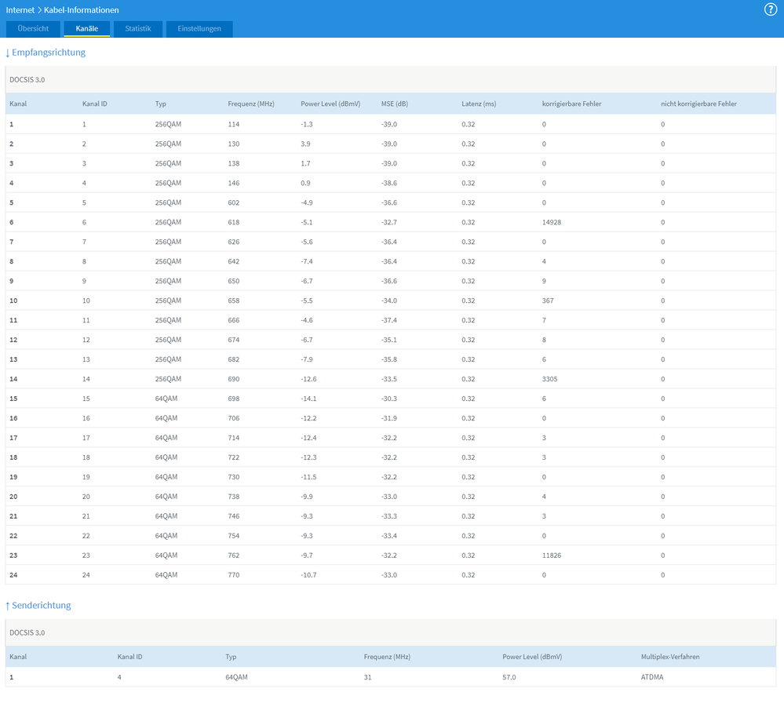784x714 pixels.
Task: Click the Multiplex-Verfahren column header
Action: [669, 657]
